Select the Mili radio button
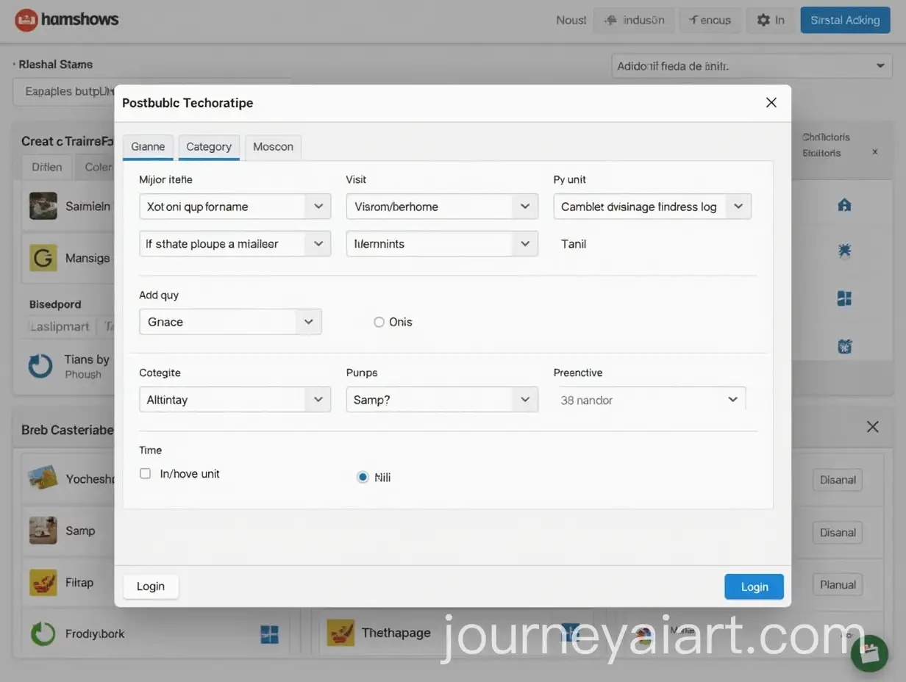This screenshot has width=906, height=682. coord(363,476)
